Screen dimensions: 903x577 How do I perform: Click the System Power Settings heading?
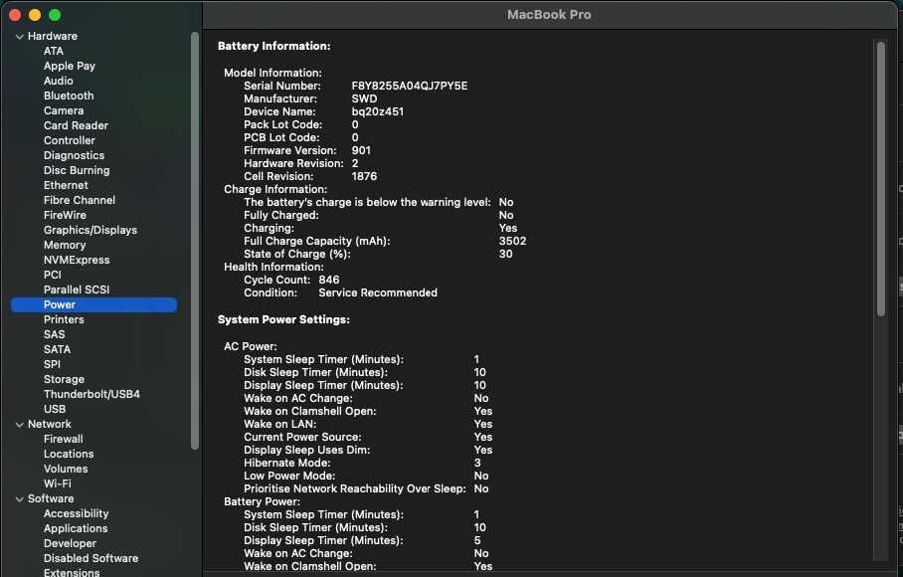point(283,319)
